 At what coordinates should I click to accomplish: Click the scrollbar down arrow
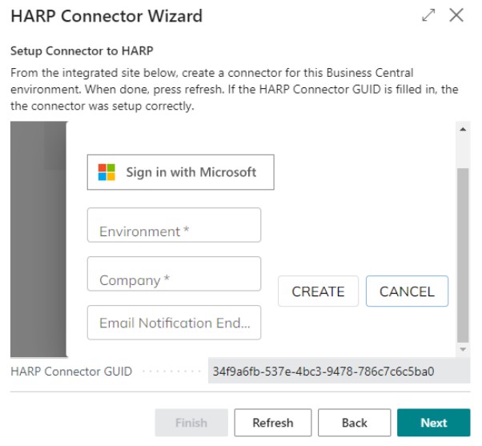463,349
